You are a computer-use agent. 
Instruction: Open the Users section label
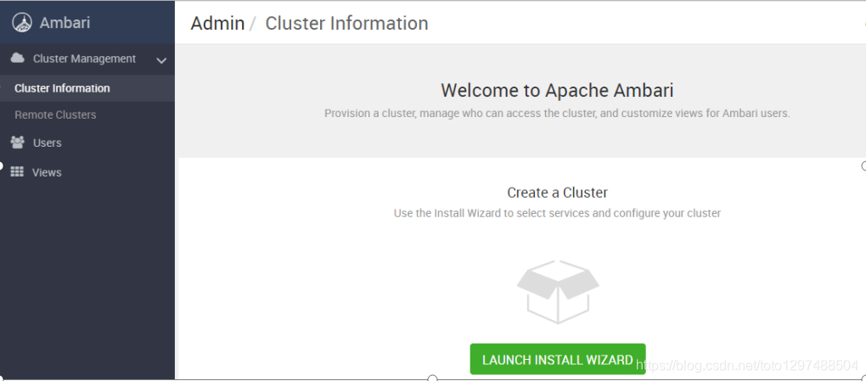tap(47, 143)
